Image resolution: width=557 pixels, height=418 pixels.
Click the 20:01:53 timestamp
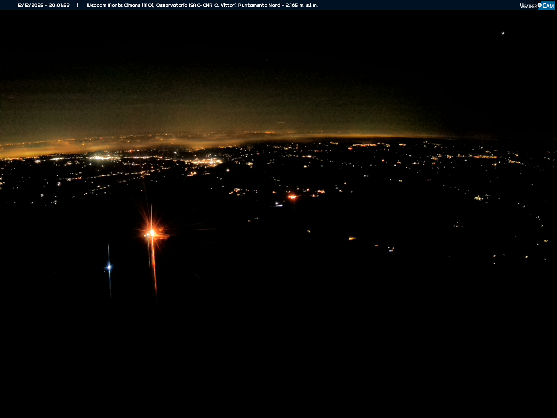(59, 5)
